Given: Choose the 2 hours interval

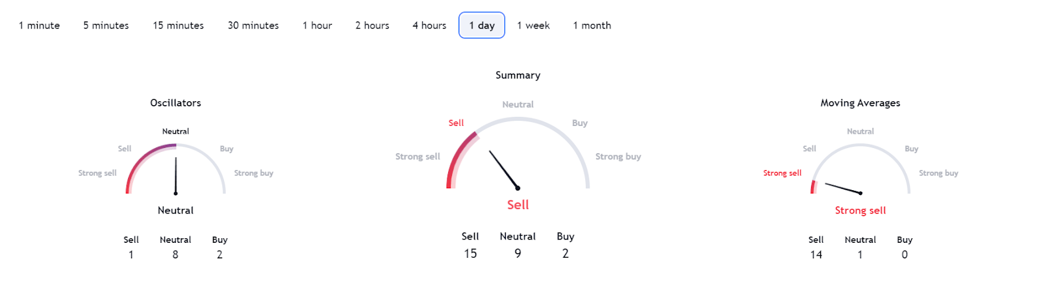Looking at the screenshot, I should point(372,25).
